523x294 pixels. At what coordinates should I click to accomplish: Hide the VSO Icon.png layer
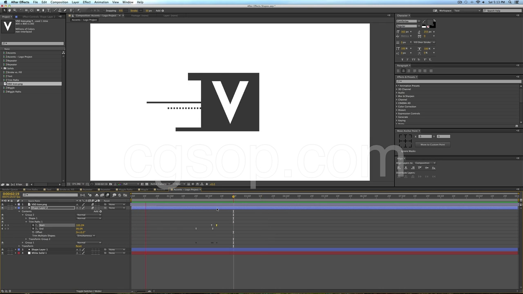[x=2, y=204]
